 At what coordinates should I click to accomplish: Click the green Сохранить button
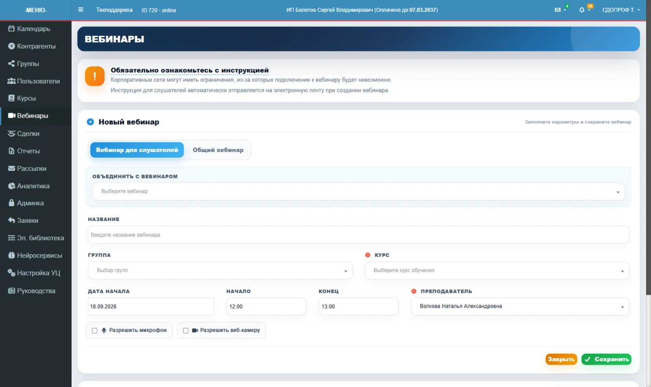tap(606, 359)
